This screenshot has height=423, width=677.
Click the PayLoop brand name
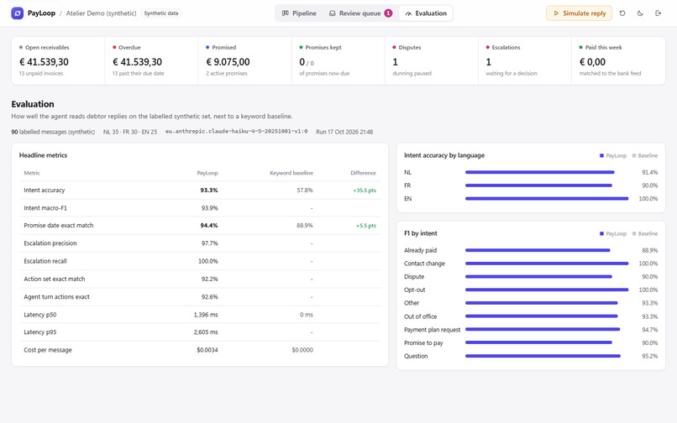(x=41, y=13)
